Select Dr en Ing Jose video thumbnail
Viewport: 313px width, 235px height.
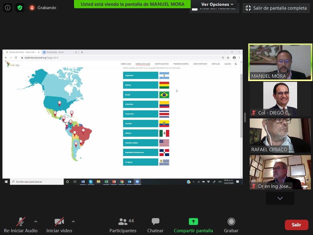(x=280, y=173)
